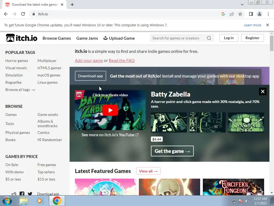Bookmark this page with star icon
The height and width of the screenshot is (206, 274).
click(240, 14)
